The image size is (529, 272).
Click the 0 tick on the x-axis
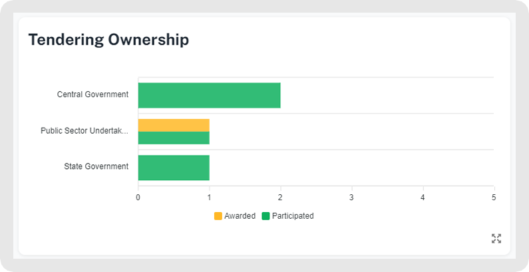(138, 198)
